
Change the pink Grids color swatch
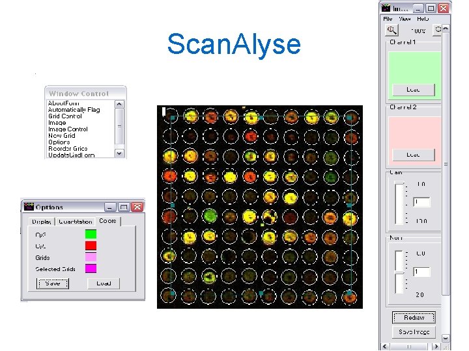coord(91,257)
